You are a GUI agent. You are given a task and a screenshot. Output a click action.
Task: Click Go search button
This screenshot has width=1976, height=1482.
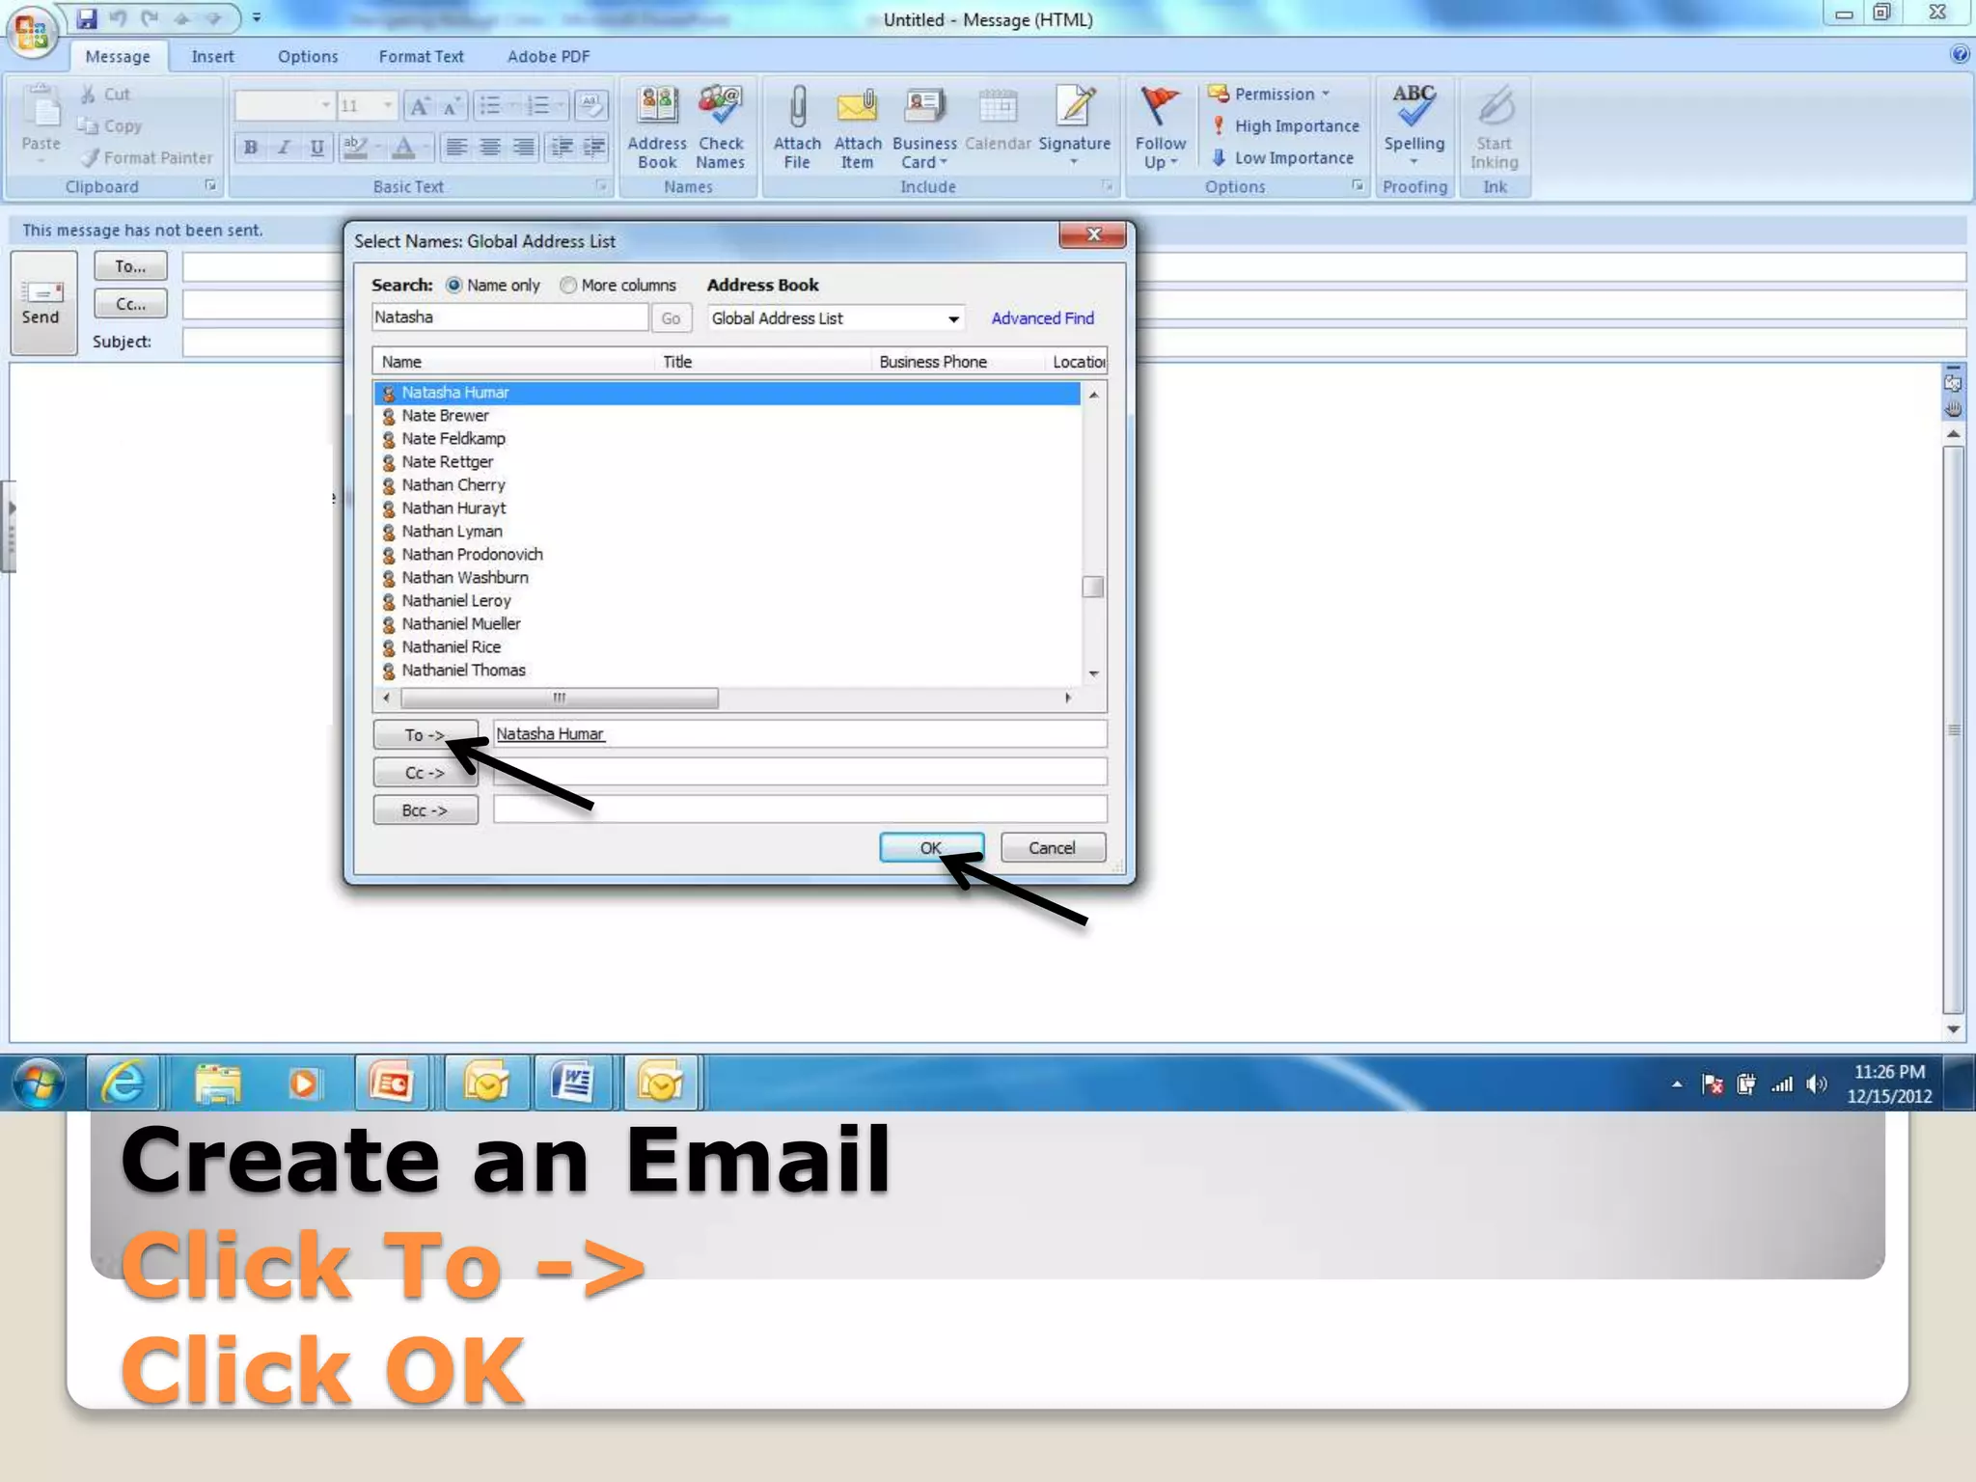671,318
